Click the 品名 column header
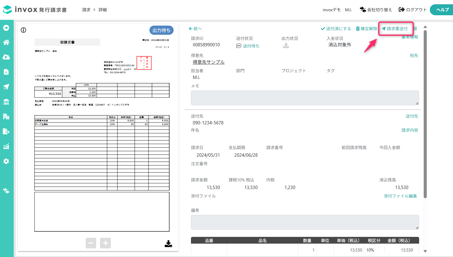Viewport: 453px width, 257px height. tap(263, 241)
